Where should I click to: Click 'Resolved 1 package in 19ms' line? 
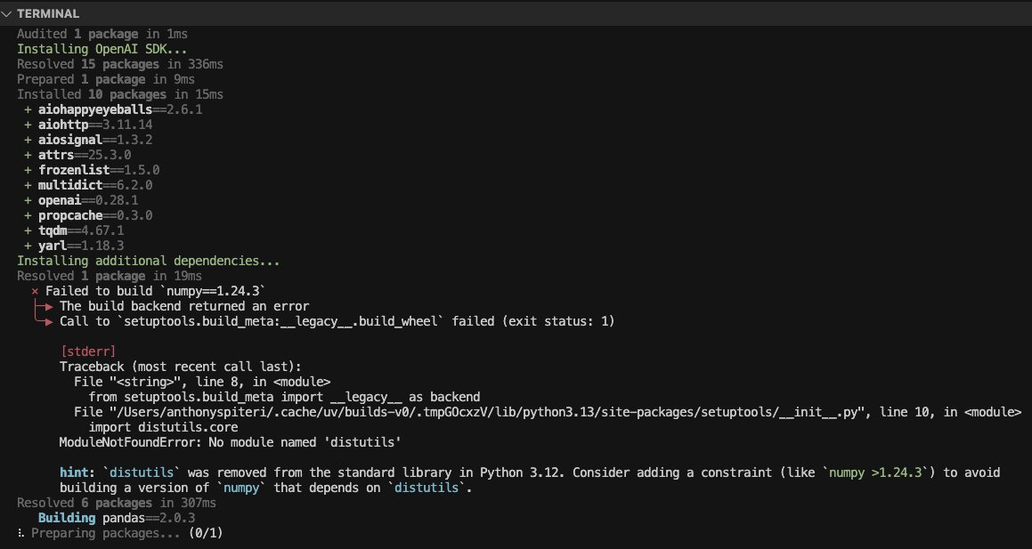point(110,276)
